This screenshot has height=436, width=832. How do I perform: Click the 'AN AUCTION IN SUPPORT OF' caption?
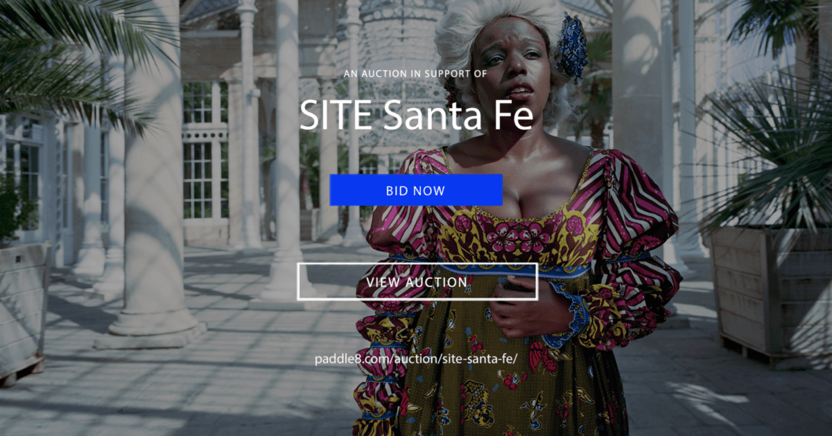pyautogui.click(x=415, y=73)
